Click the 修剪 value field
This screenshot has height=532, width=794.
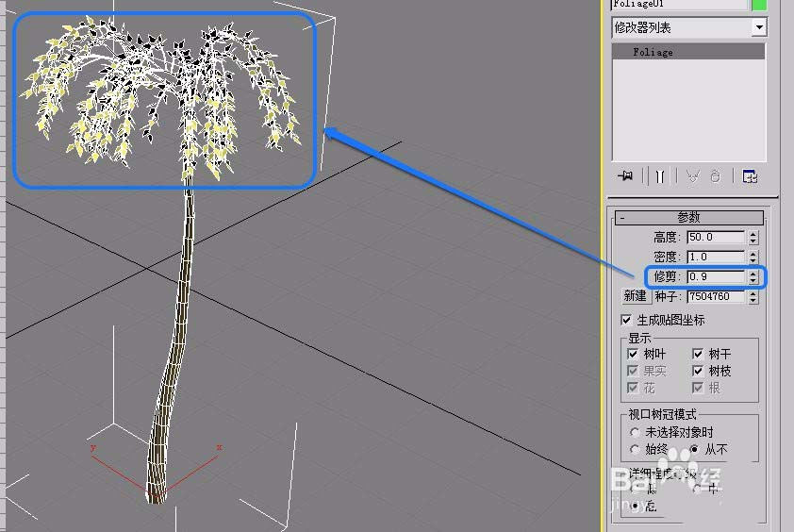[x=716, y=276]
